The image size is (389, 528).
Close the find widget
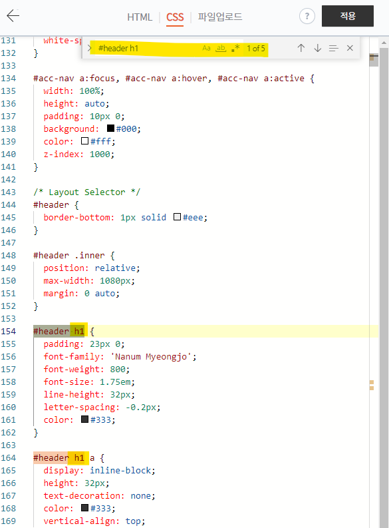pos(350,48)
